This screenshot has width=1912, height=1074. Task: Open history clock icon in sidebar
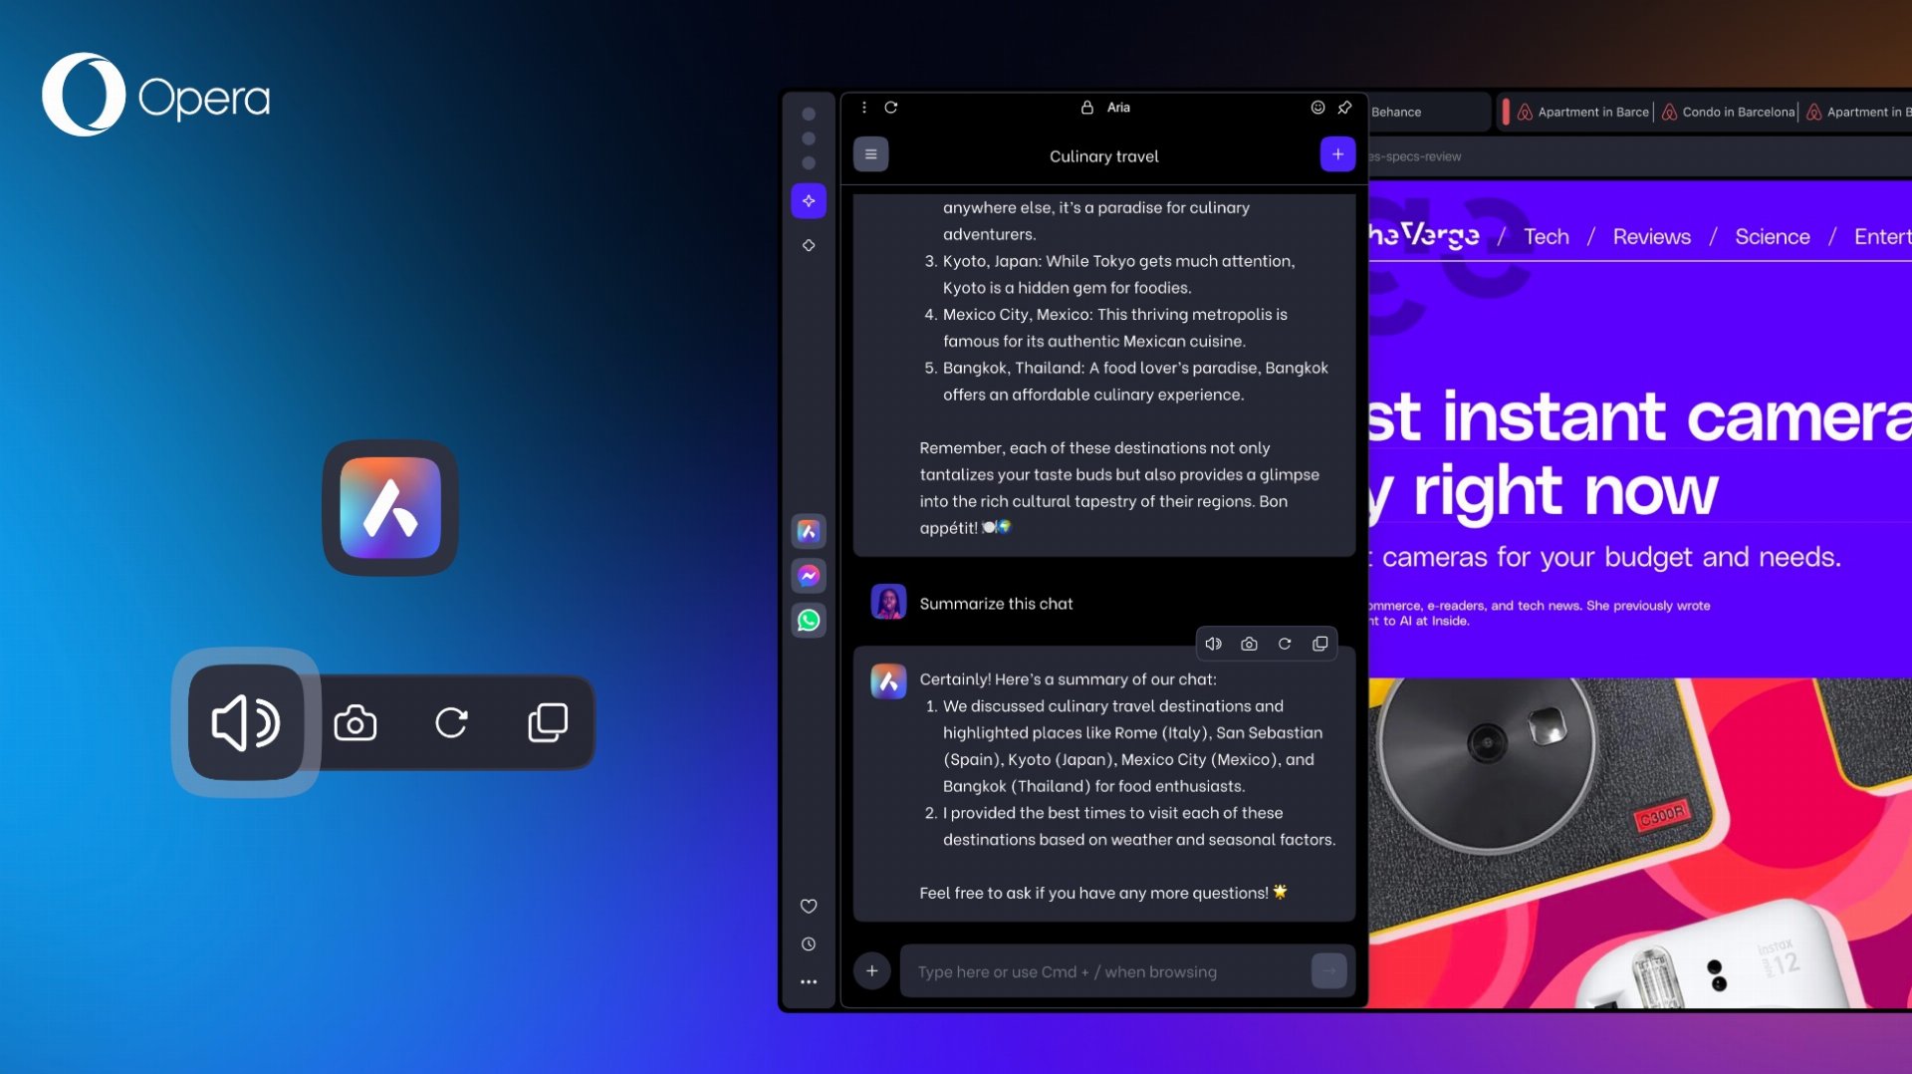pos(809,943)
